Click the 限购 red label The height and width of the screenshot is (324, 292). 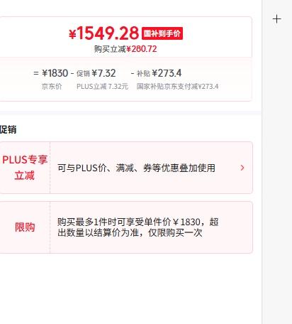pyautogui.click(x=25, y=227)
